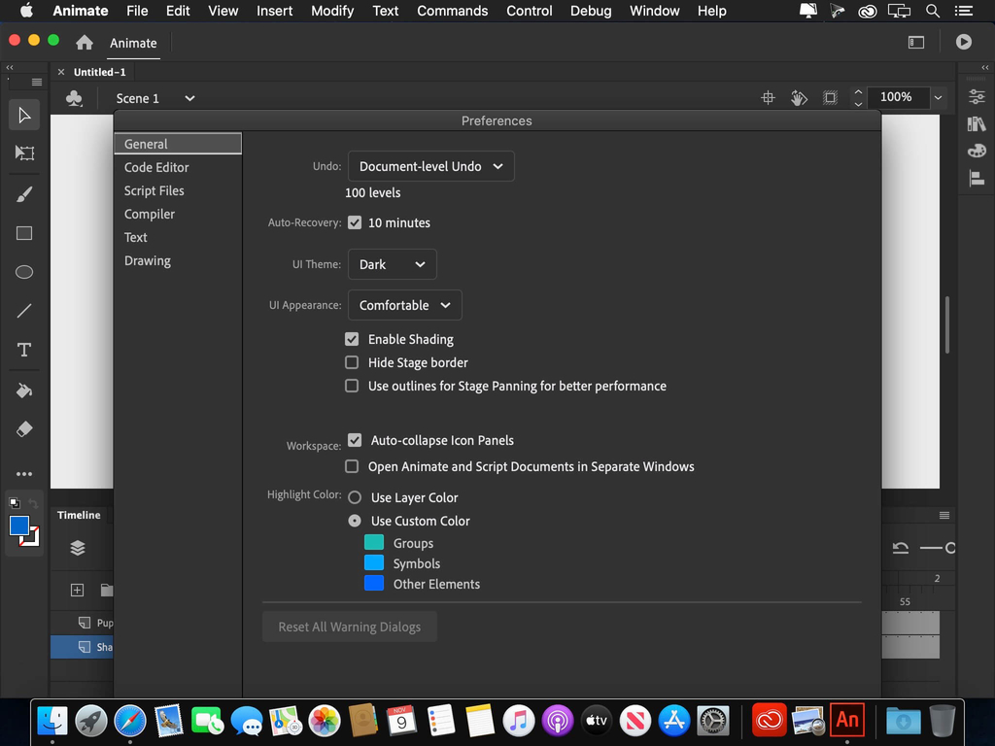This screenshot has height=746, width=995.
Task: Open the Modify menu
Action: [332, 11]
